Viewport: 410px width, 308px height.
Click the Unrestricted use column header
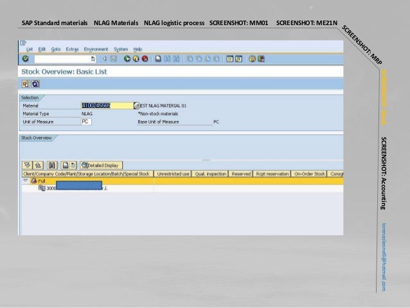pyautogui.click(x=173, y=174)
